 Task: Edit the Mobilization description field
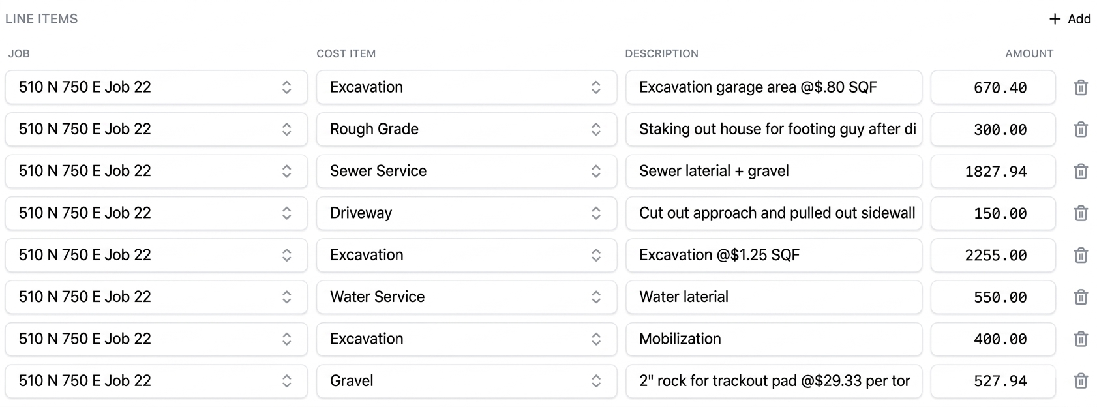(x=773, y=339)
